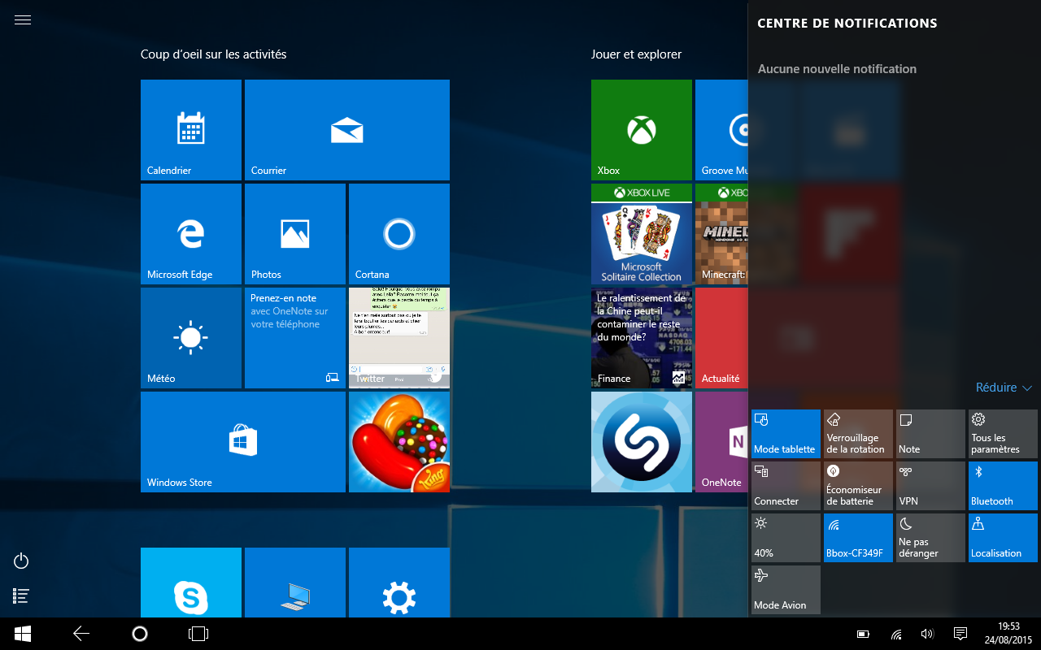Click the VPN quick action

[930, 486]
